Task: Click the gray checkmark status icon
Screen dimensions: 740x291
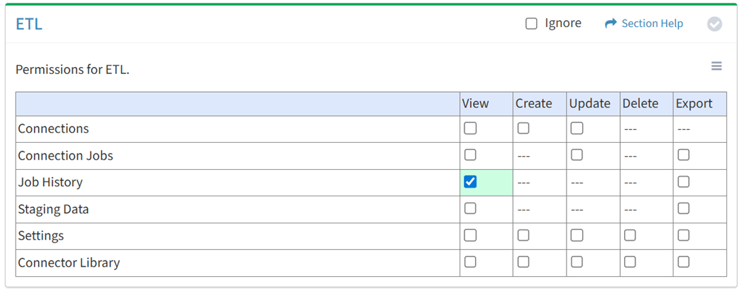Action: click(714, 24)
